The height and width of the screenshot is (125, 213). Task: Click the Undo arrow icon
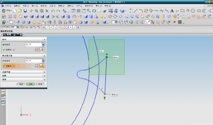pos(53,11)
